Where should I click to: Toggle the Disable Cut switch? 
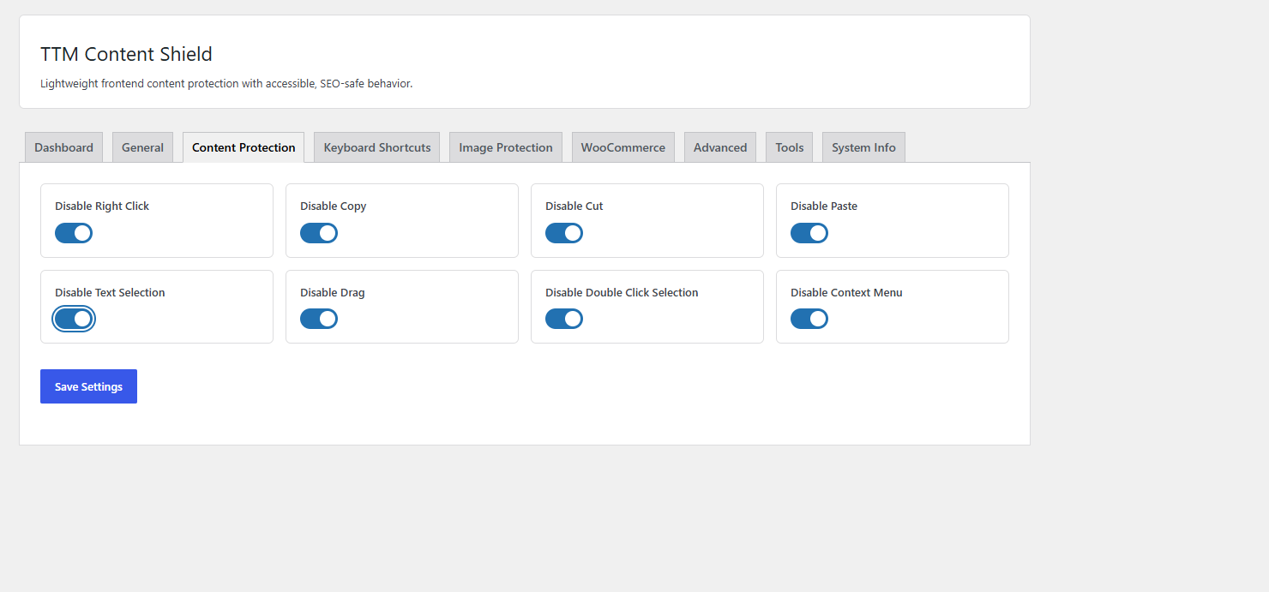tap(564, 233)
